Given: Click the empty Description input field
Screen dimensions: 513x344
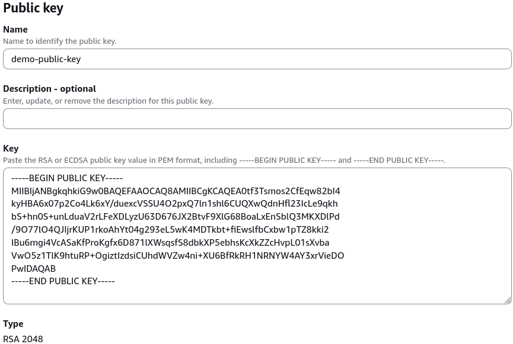Looking at the screenshot, I should point(257,118).
